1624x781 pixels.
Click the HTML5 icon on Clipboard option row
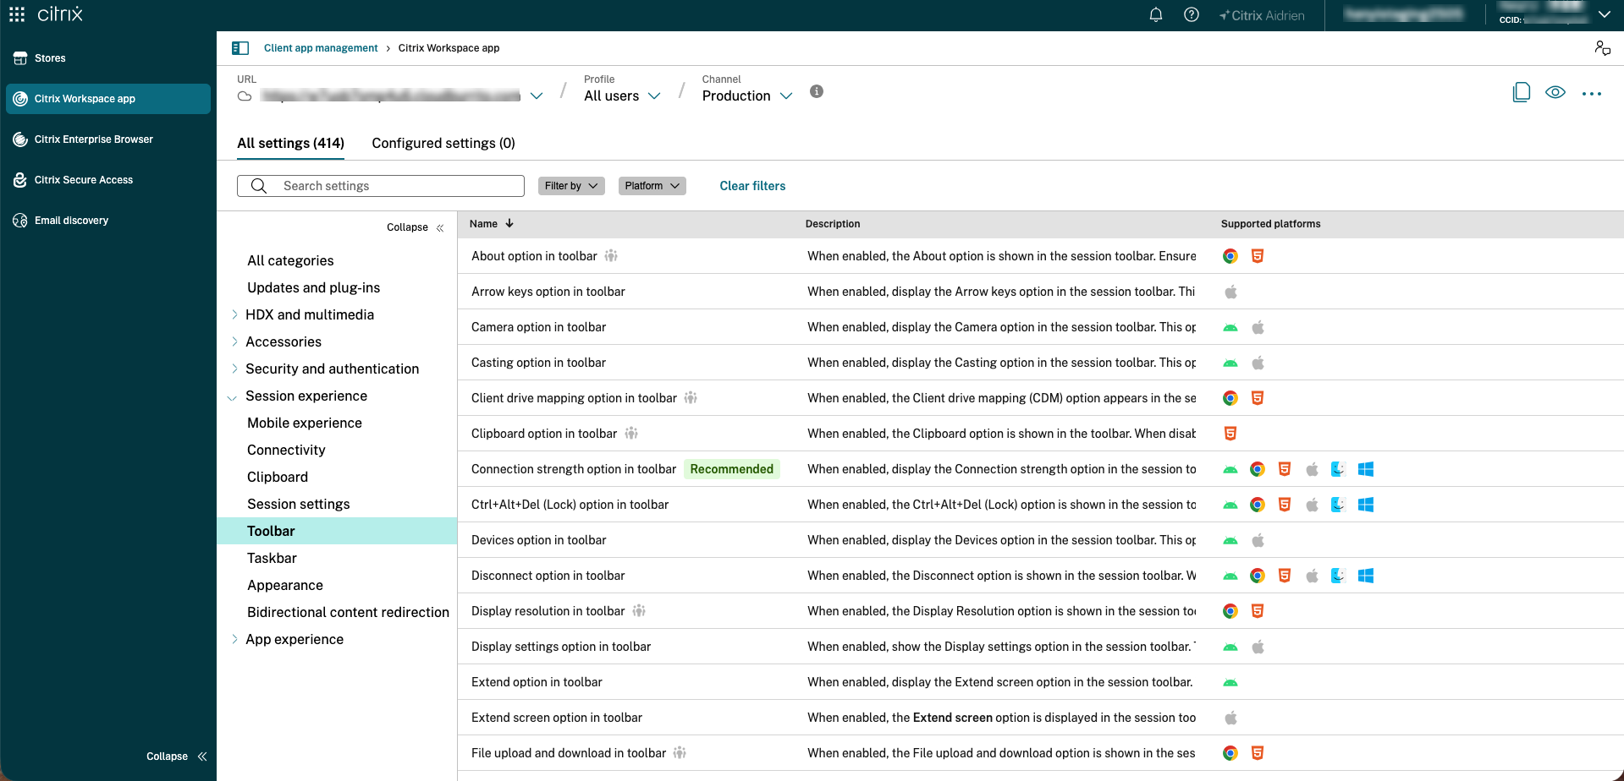click(x=1230, y=433)
